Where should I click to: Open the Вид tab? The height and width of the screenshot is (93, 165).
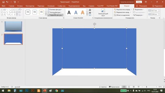click(x=84, y=6)
